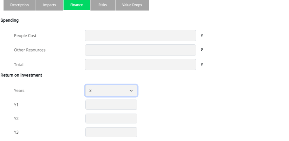Switch to the Description tab
The width and height of the screenshot is (289, 141).
pos(19,5)
